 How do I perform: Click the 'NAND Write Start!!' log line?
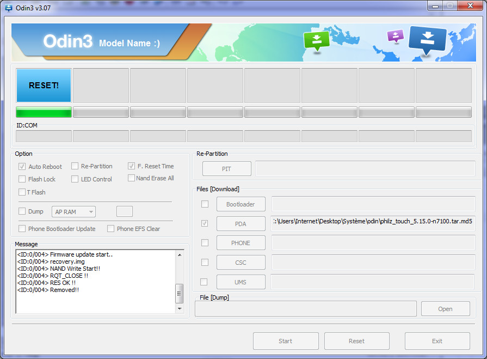[x=59, y=269]
